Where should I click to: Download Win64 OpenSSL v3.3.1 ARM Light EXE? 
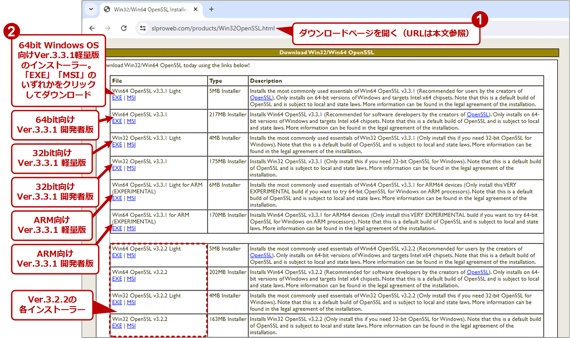click(117, 198)
